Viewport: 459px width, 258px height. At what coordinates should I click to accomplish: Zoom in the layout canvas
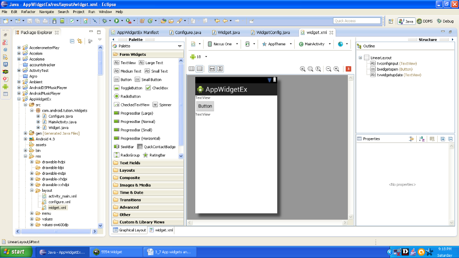coord(337,69)
